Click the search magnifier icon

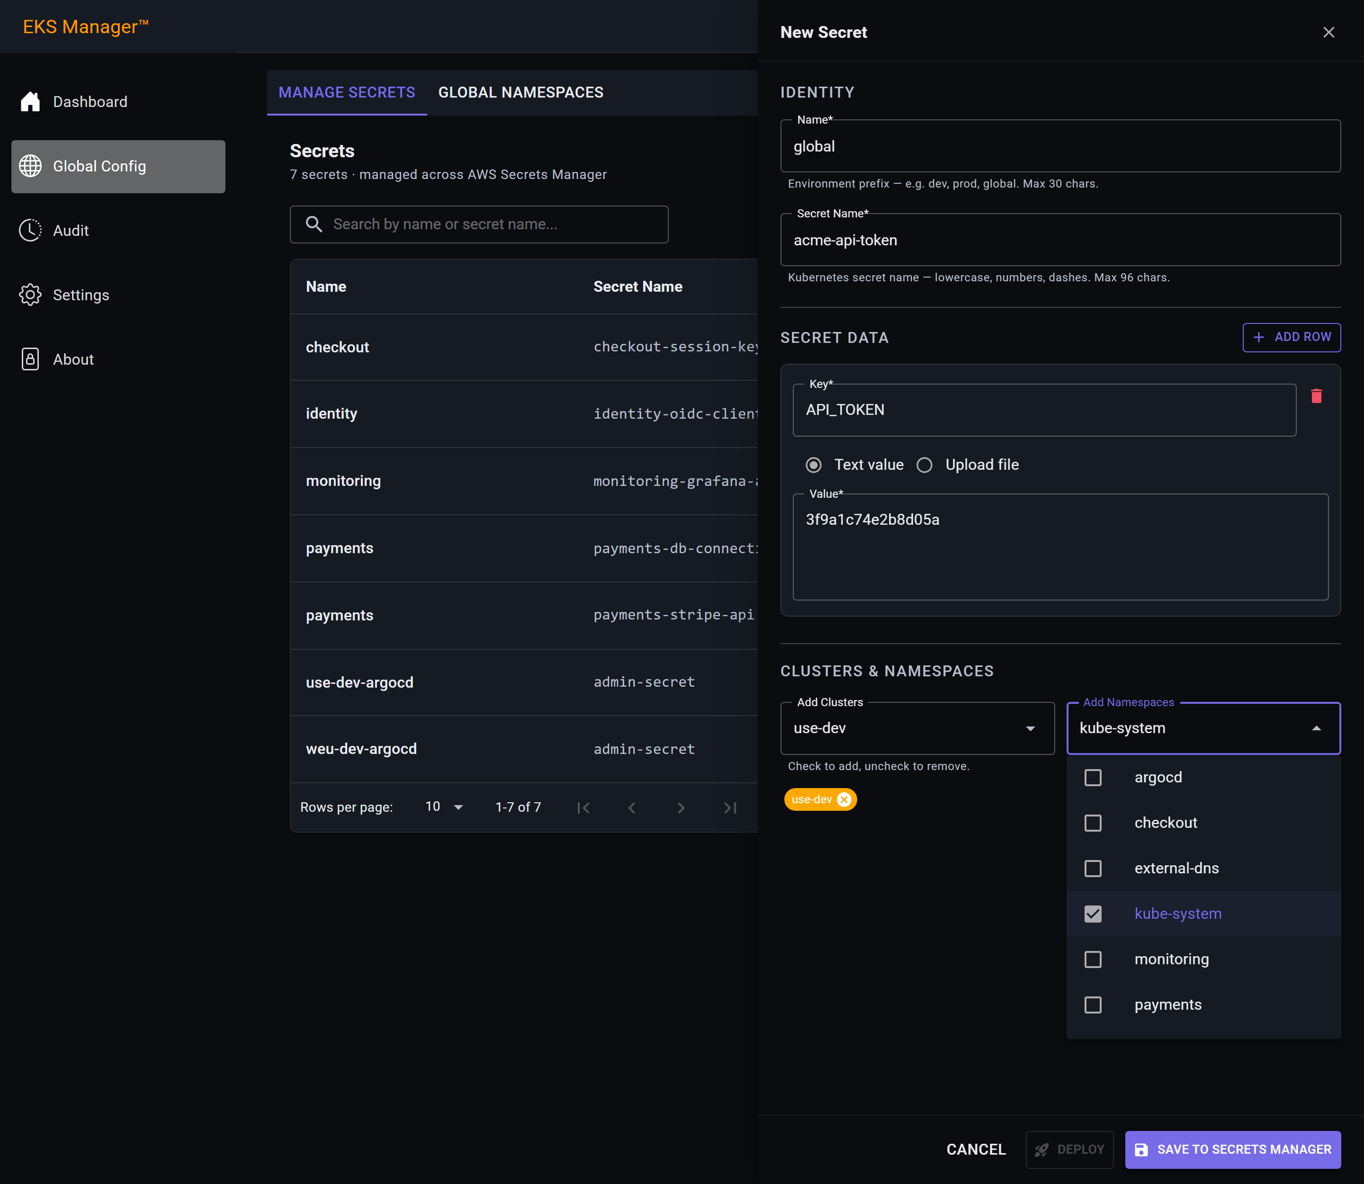[314, 224]
